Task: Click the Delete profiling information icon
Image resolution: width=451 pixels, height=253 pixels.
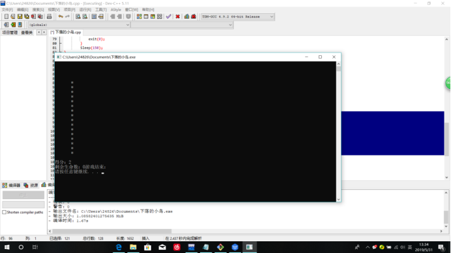Action: [x=194, y=17]
